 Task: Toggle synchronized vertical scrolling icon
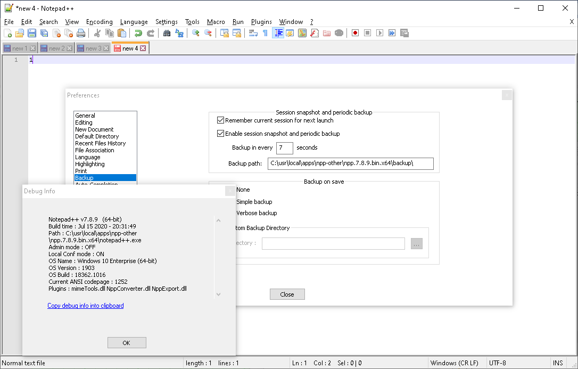click(225, 33)
